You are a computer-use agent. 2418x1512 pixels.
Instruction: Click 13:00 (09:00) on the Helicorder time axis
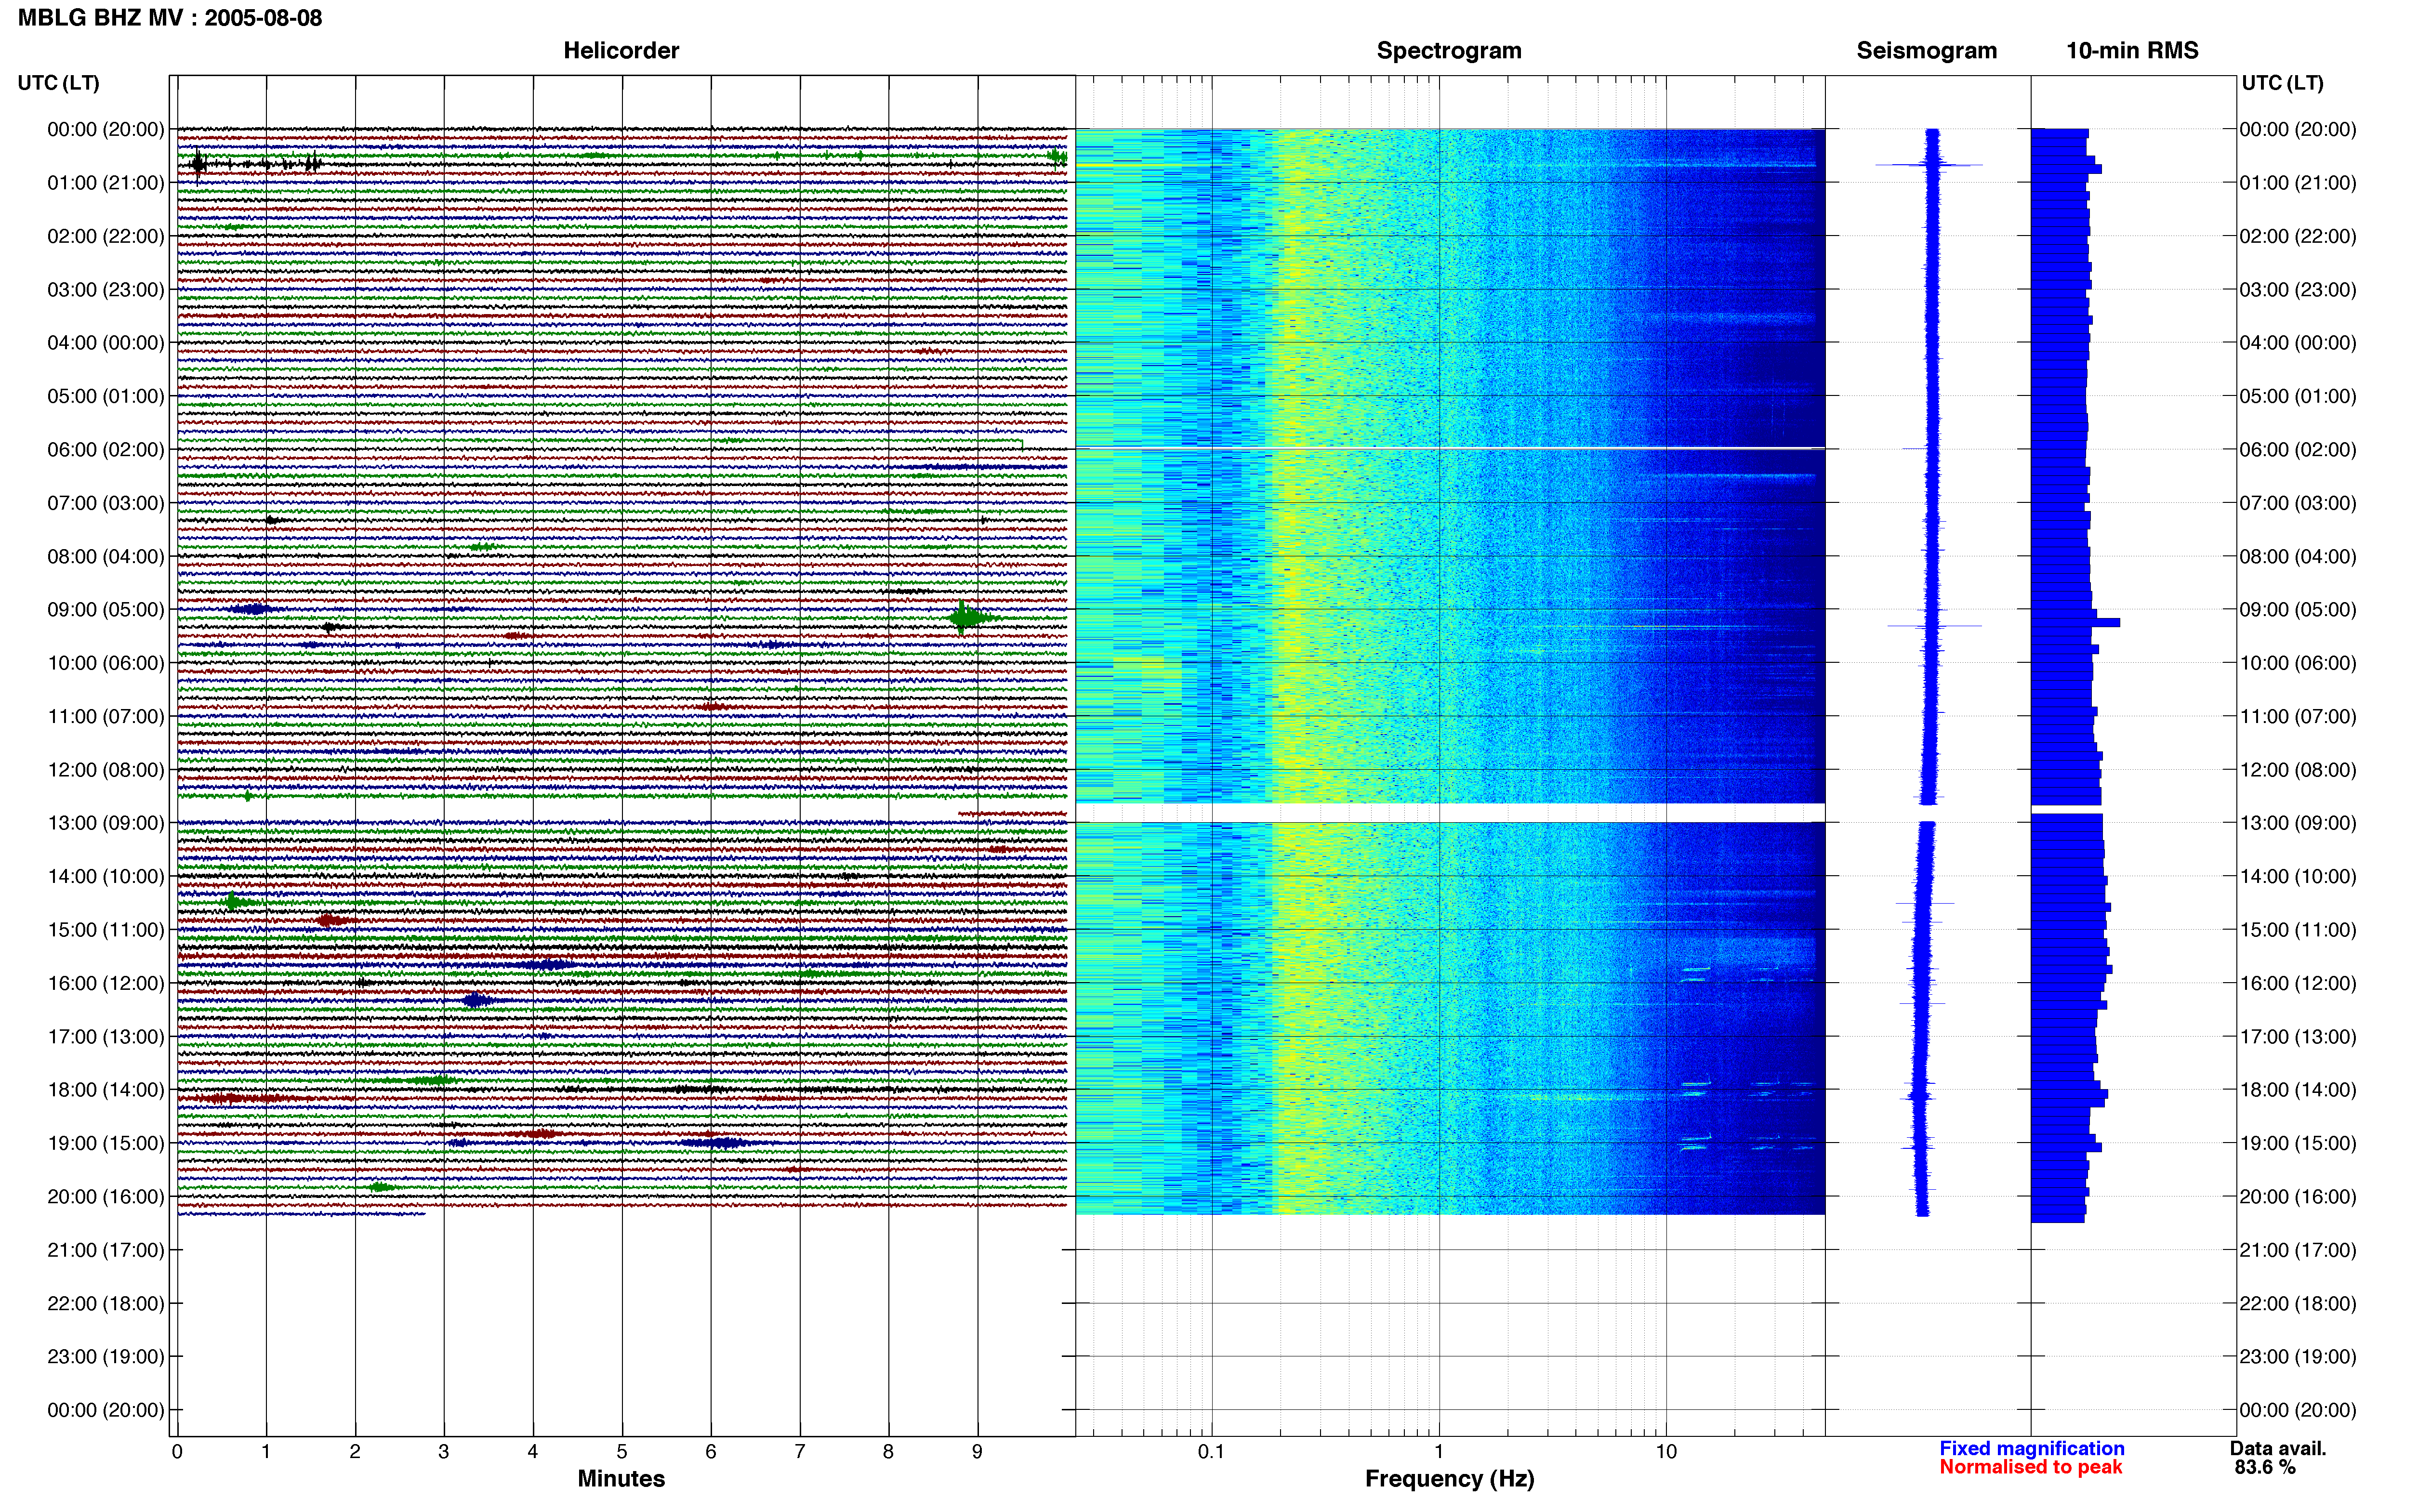coord(106,823)
